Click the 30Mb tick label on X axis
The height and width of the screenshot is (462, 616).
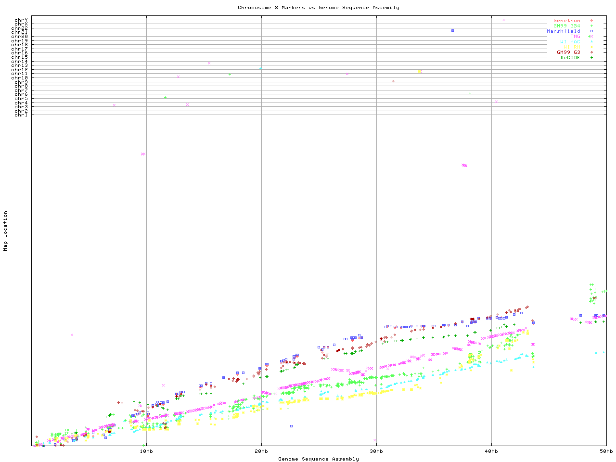click(x=376, y=451)
